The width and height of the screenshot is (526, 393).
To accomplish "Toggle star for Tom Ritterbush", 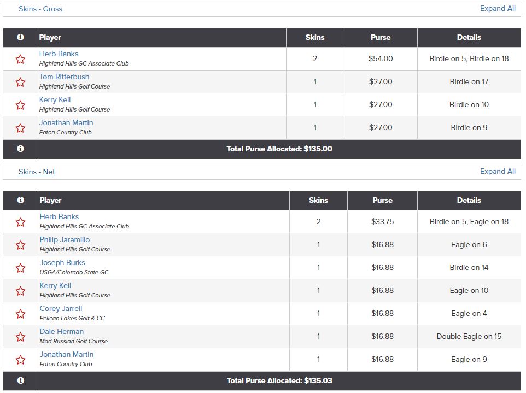I will pyautogui.click(x=20, y=82).
